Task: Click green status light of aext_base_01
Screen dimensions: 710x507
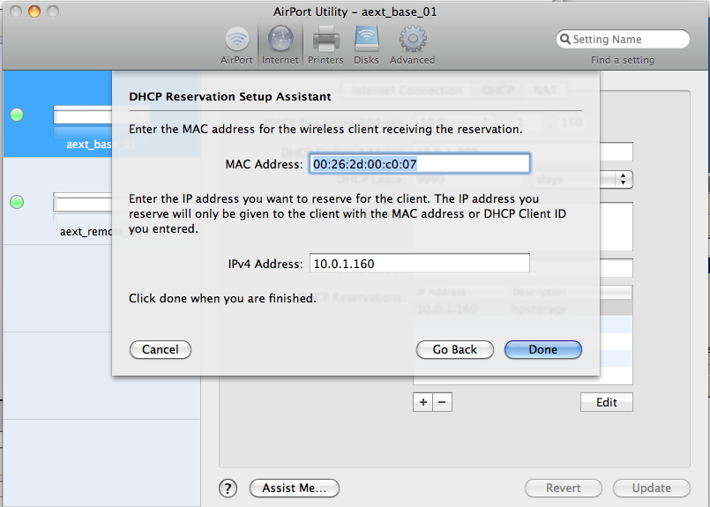Action: tap(17, 115)
